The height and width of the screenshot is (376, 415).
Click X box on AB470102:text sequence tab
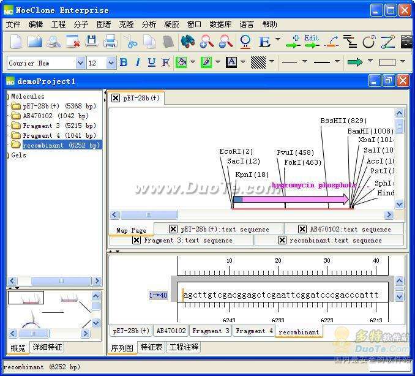[302, 229]
